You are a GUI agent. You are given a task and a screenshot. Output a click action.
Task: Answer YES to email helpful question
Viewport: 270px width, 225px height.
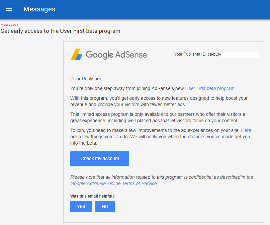81,207
